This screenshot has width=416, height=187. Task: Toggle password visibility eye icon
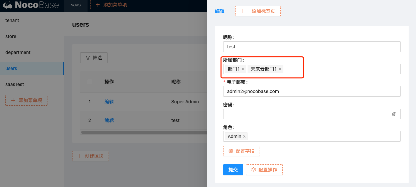click(394, 114)
